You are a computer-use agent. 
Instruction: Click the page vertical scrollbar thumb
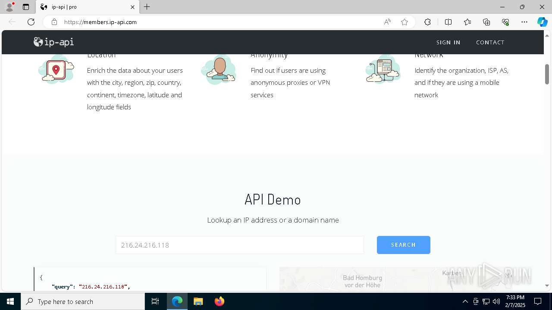click(547, 74)
